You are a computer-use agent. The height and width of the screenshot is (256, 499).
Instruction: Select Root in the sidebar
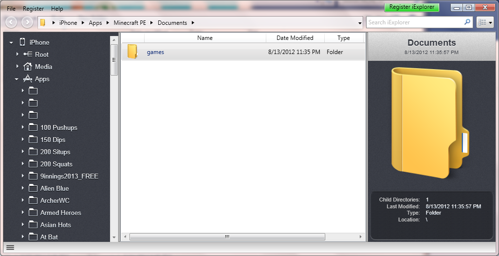[x=42, y=55]
